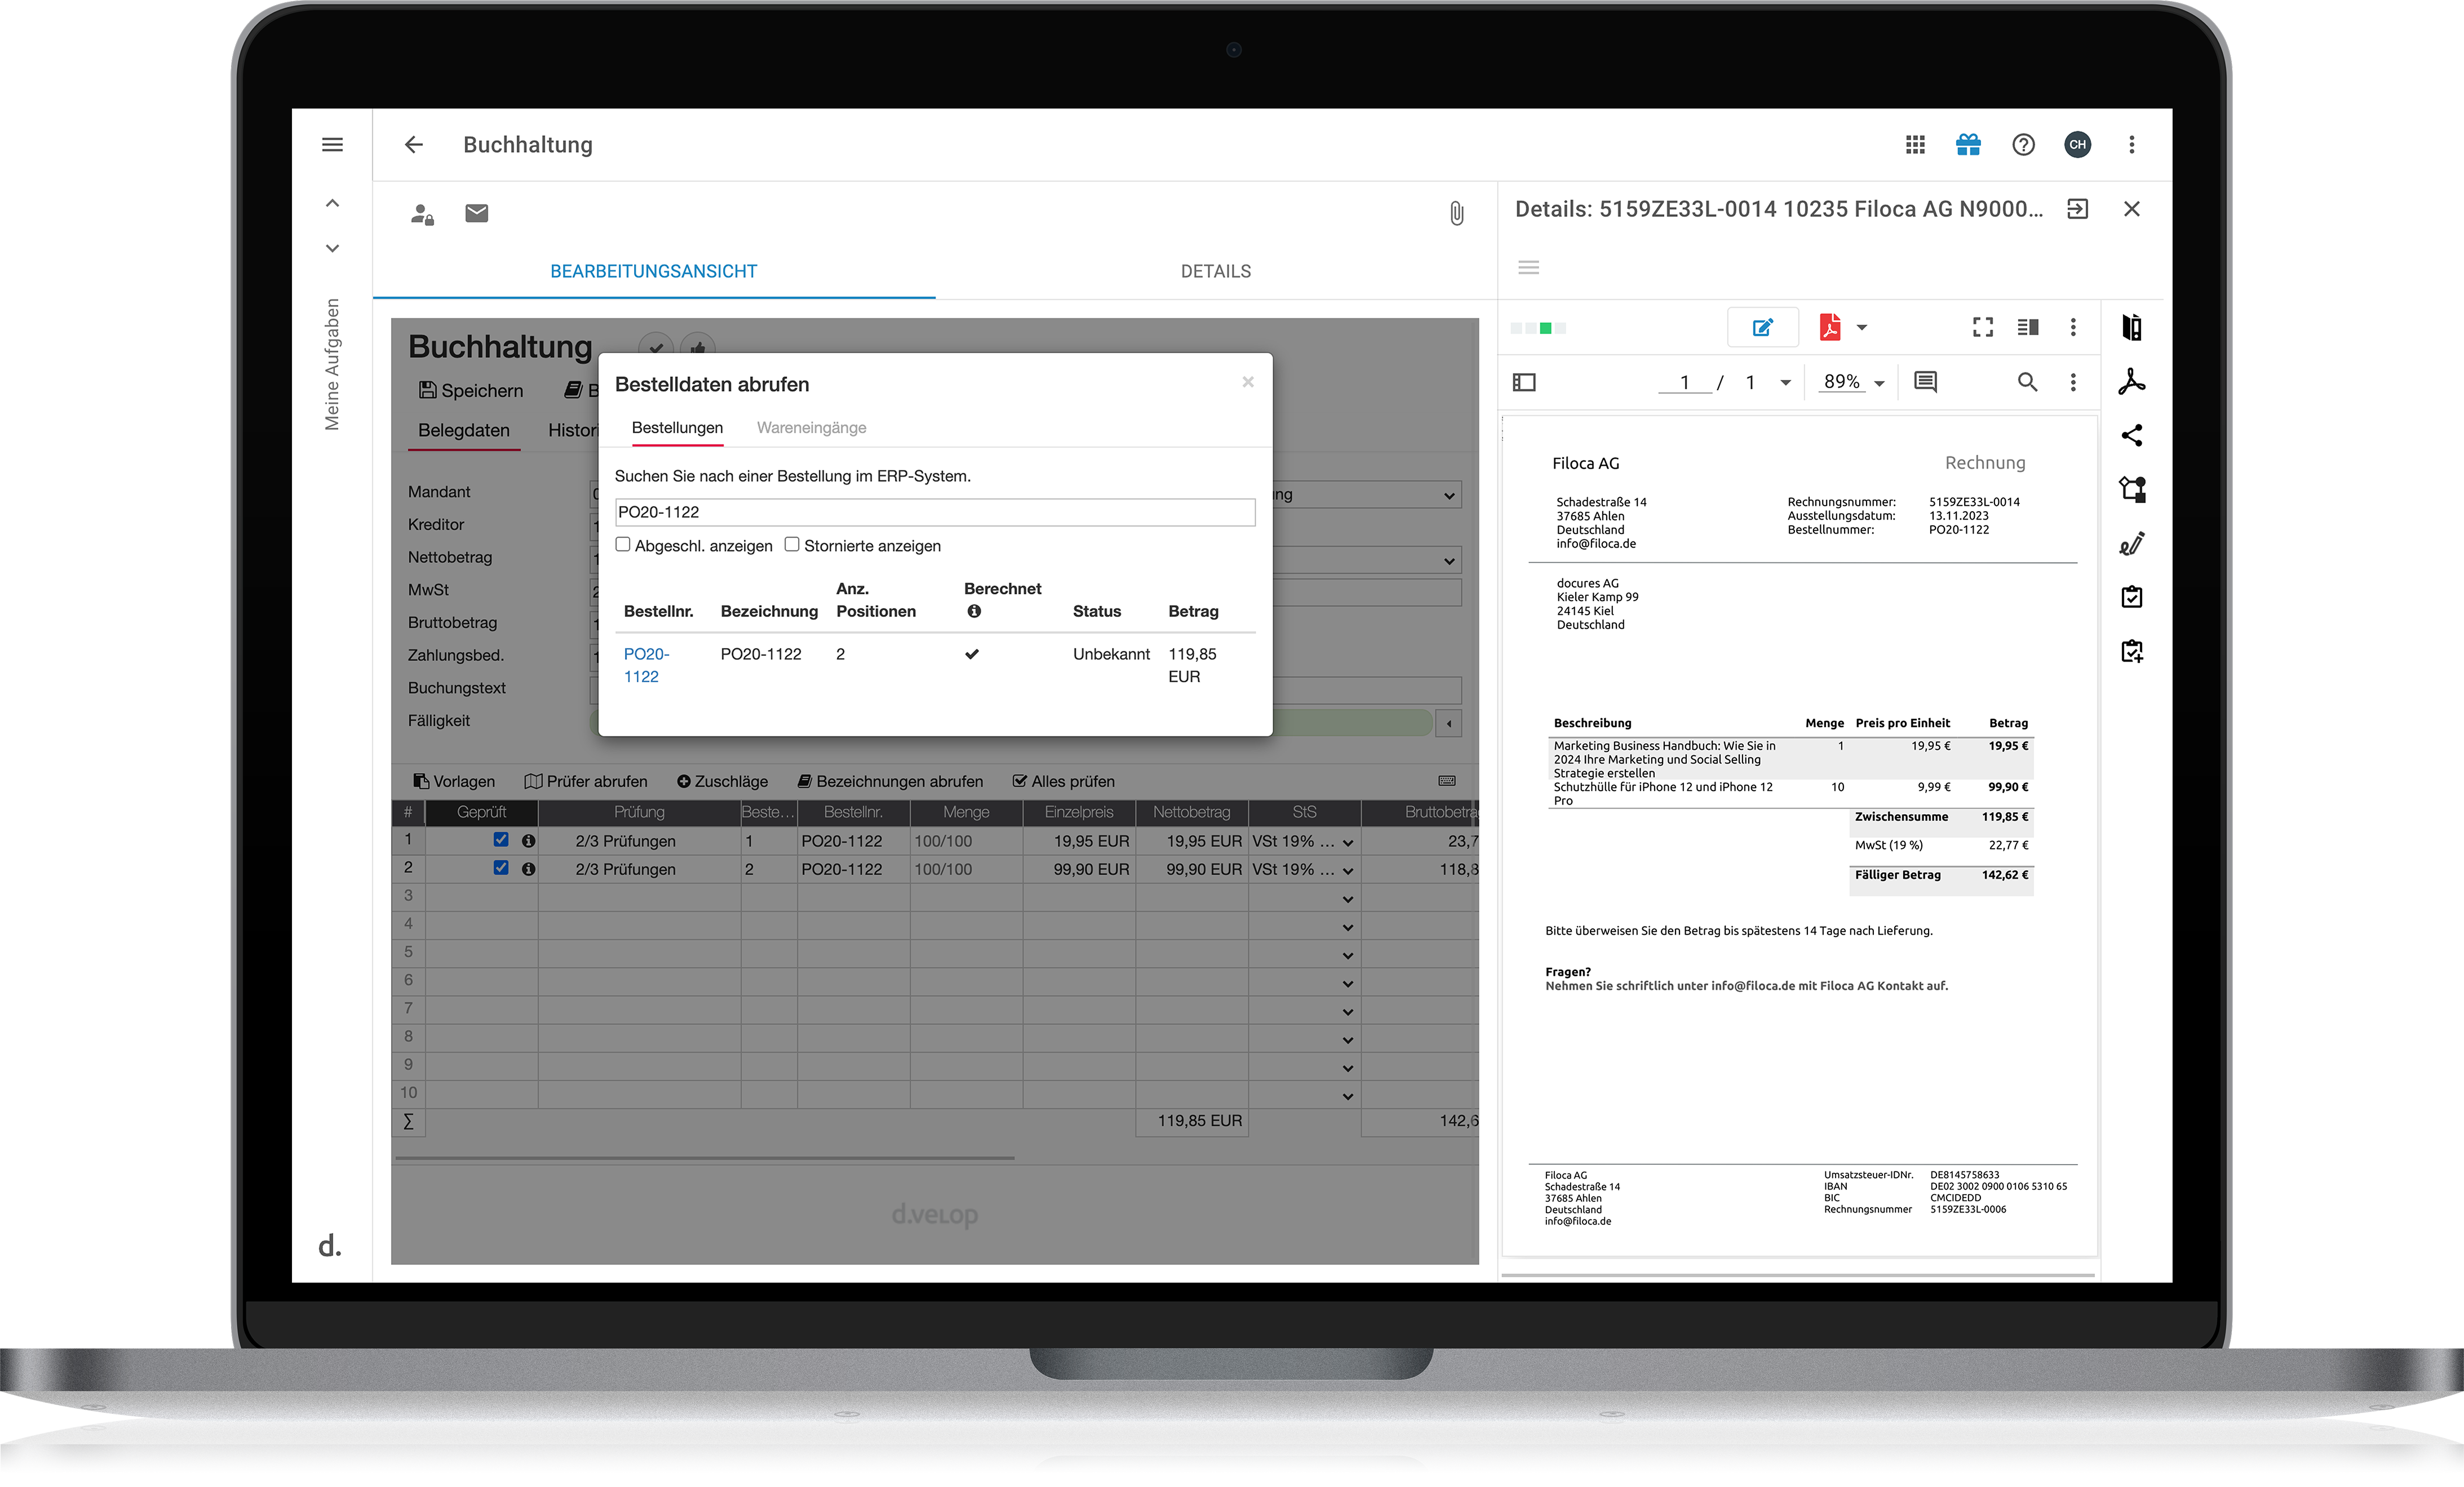Click the paperclip attachment icon
2464x1487 pixels.
point(1456,213)
